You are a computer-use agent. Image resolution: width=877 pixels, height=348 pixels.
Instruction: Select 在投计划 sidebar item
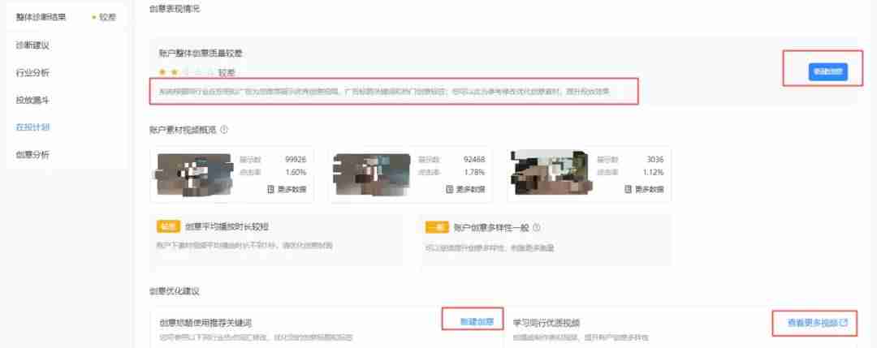tap(32, 127)
